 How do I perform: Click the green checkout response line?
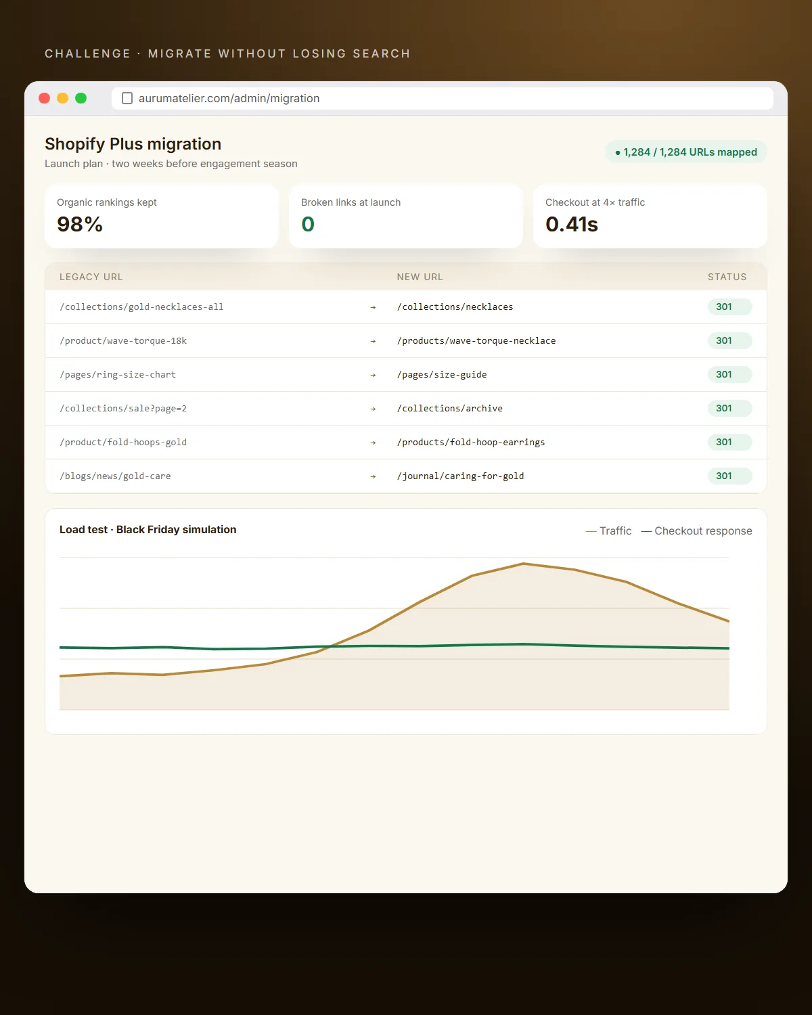[x=394, y=646]
